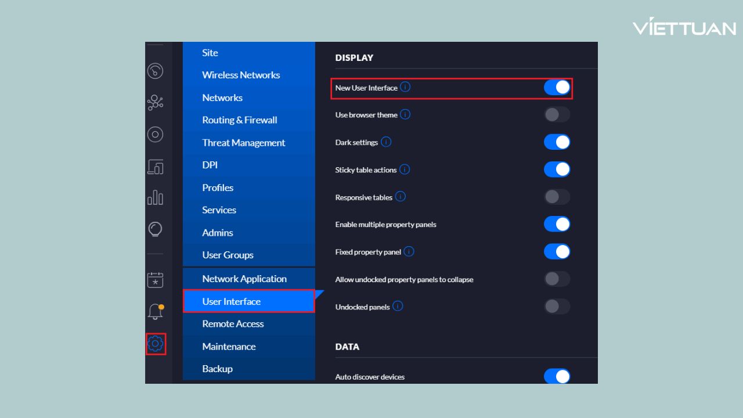Disable the New User Interface toggle
Image resolution: width=743 pixels, height=418 pixels.
[557, 88]
